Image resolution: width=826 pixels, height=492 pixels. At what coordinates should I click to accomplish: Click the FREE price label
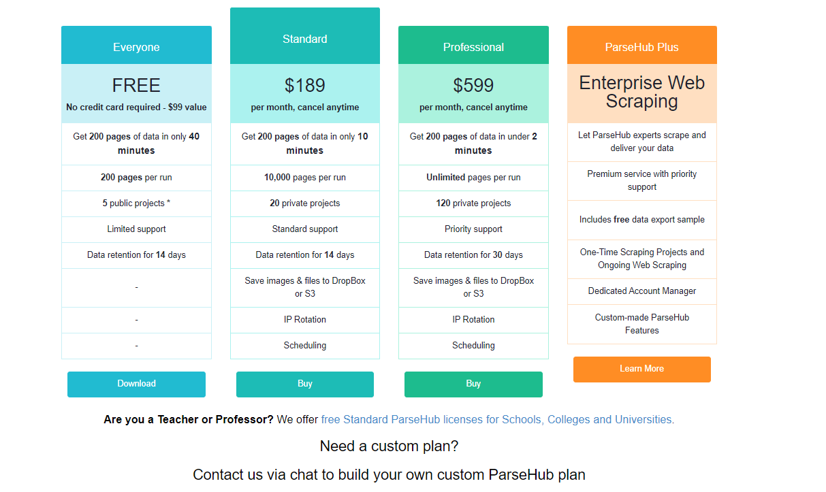point(136,86)
